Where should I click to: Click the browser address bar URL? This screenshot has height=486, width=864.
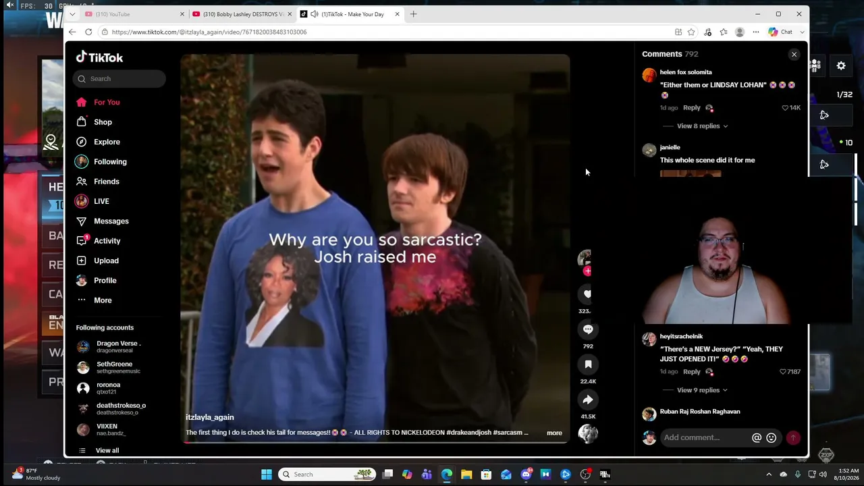(x=209, y=32)
